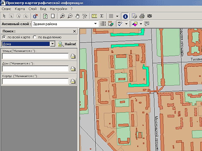The image size is (202, 151).
Task: Open the 'Карта' menu
Action: click(x=20, y=9)
